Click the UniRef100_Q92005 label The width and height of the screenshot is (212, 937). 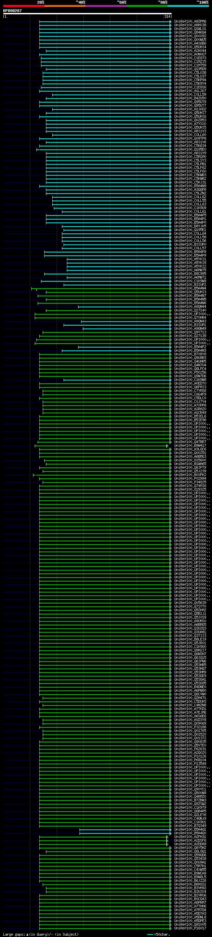point(190,925)
